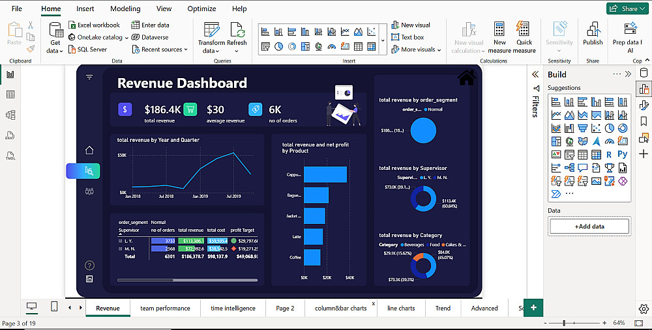Click the Share button
The image size is (652, 330).
click(627, 8)
